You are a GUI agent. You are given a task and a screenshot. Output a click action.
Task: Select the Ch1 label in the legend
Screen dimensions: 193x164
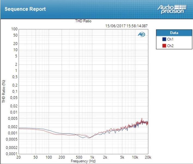point(170,39)
